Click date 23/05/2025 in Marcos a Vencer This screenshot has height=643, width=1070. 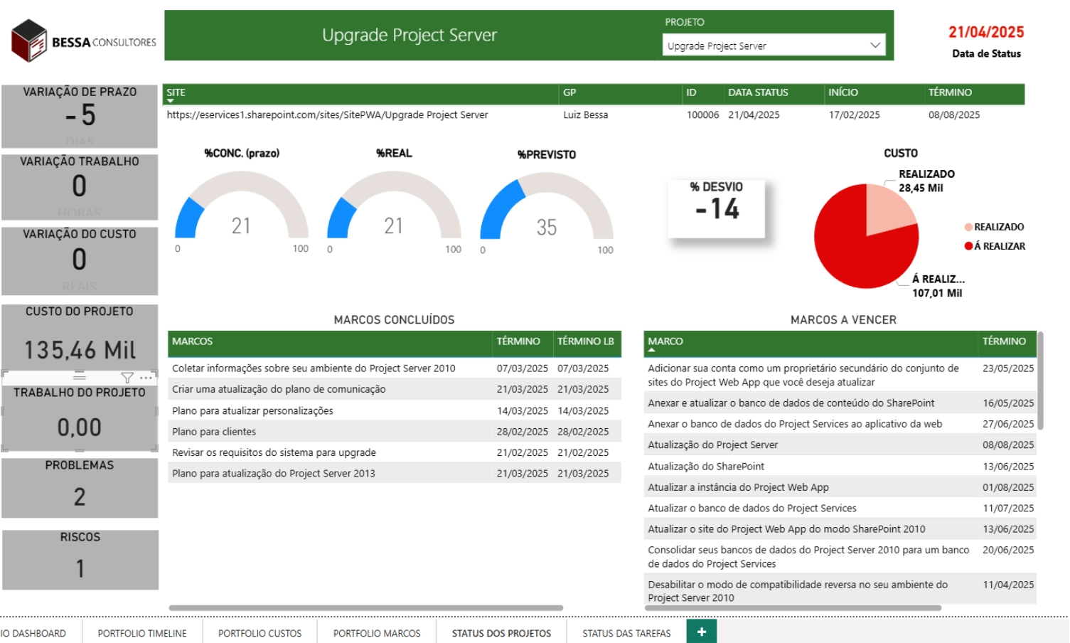pyautogui.click(x=1008, y=368)
